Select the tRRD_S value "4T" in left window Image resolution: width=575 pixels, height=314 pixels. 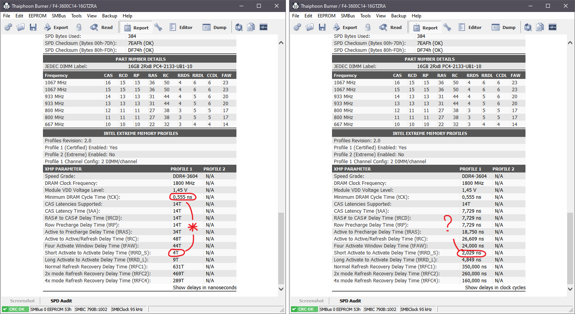(x=176, y=253)
